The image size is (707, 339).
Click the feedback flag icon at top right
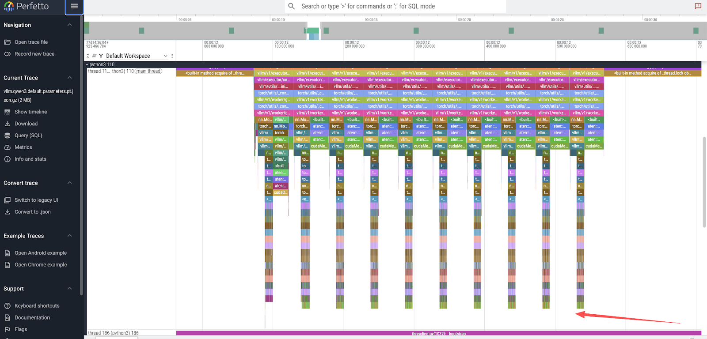698,6
